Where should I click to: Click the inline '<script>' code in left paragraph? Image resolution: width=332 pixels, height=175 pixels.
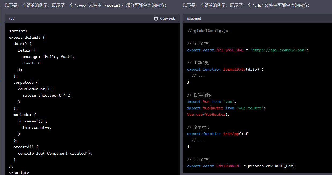coord(114,5)
